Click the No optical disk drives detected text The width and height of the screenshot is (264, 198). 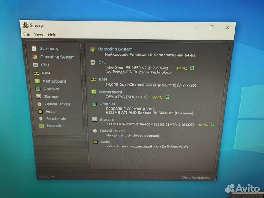pyautogui.click(x=133, y=135)
